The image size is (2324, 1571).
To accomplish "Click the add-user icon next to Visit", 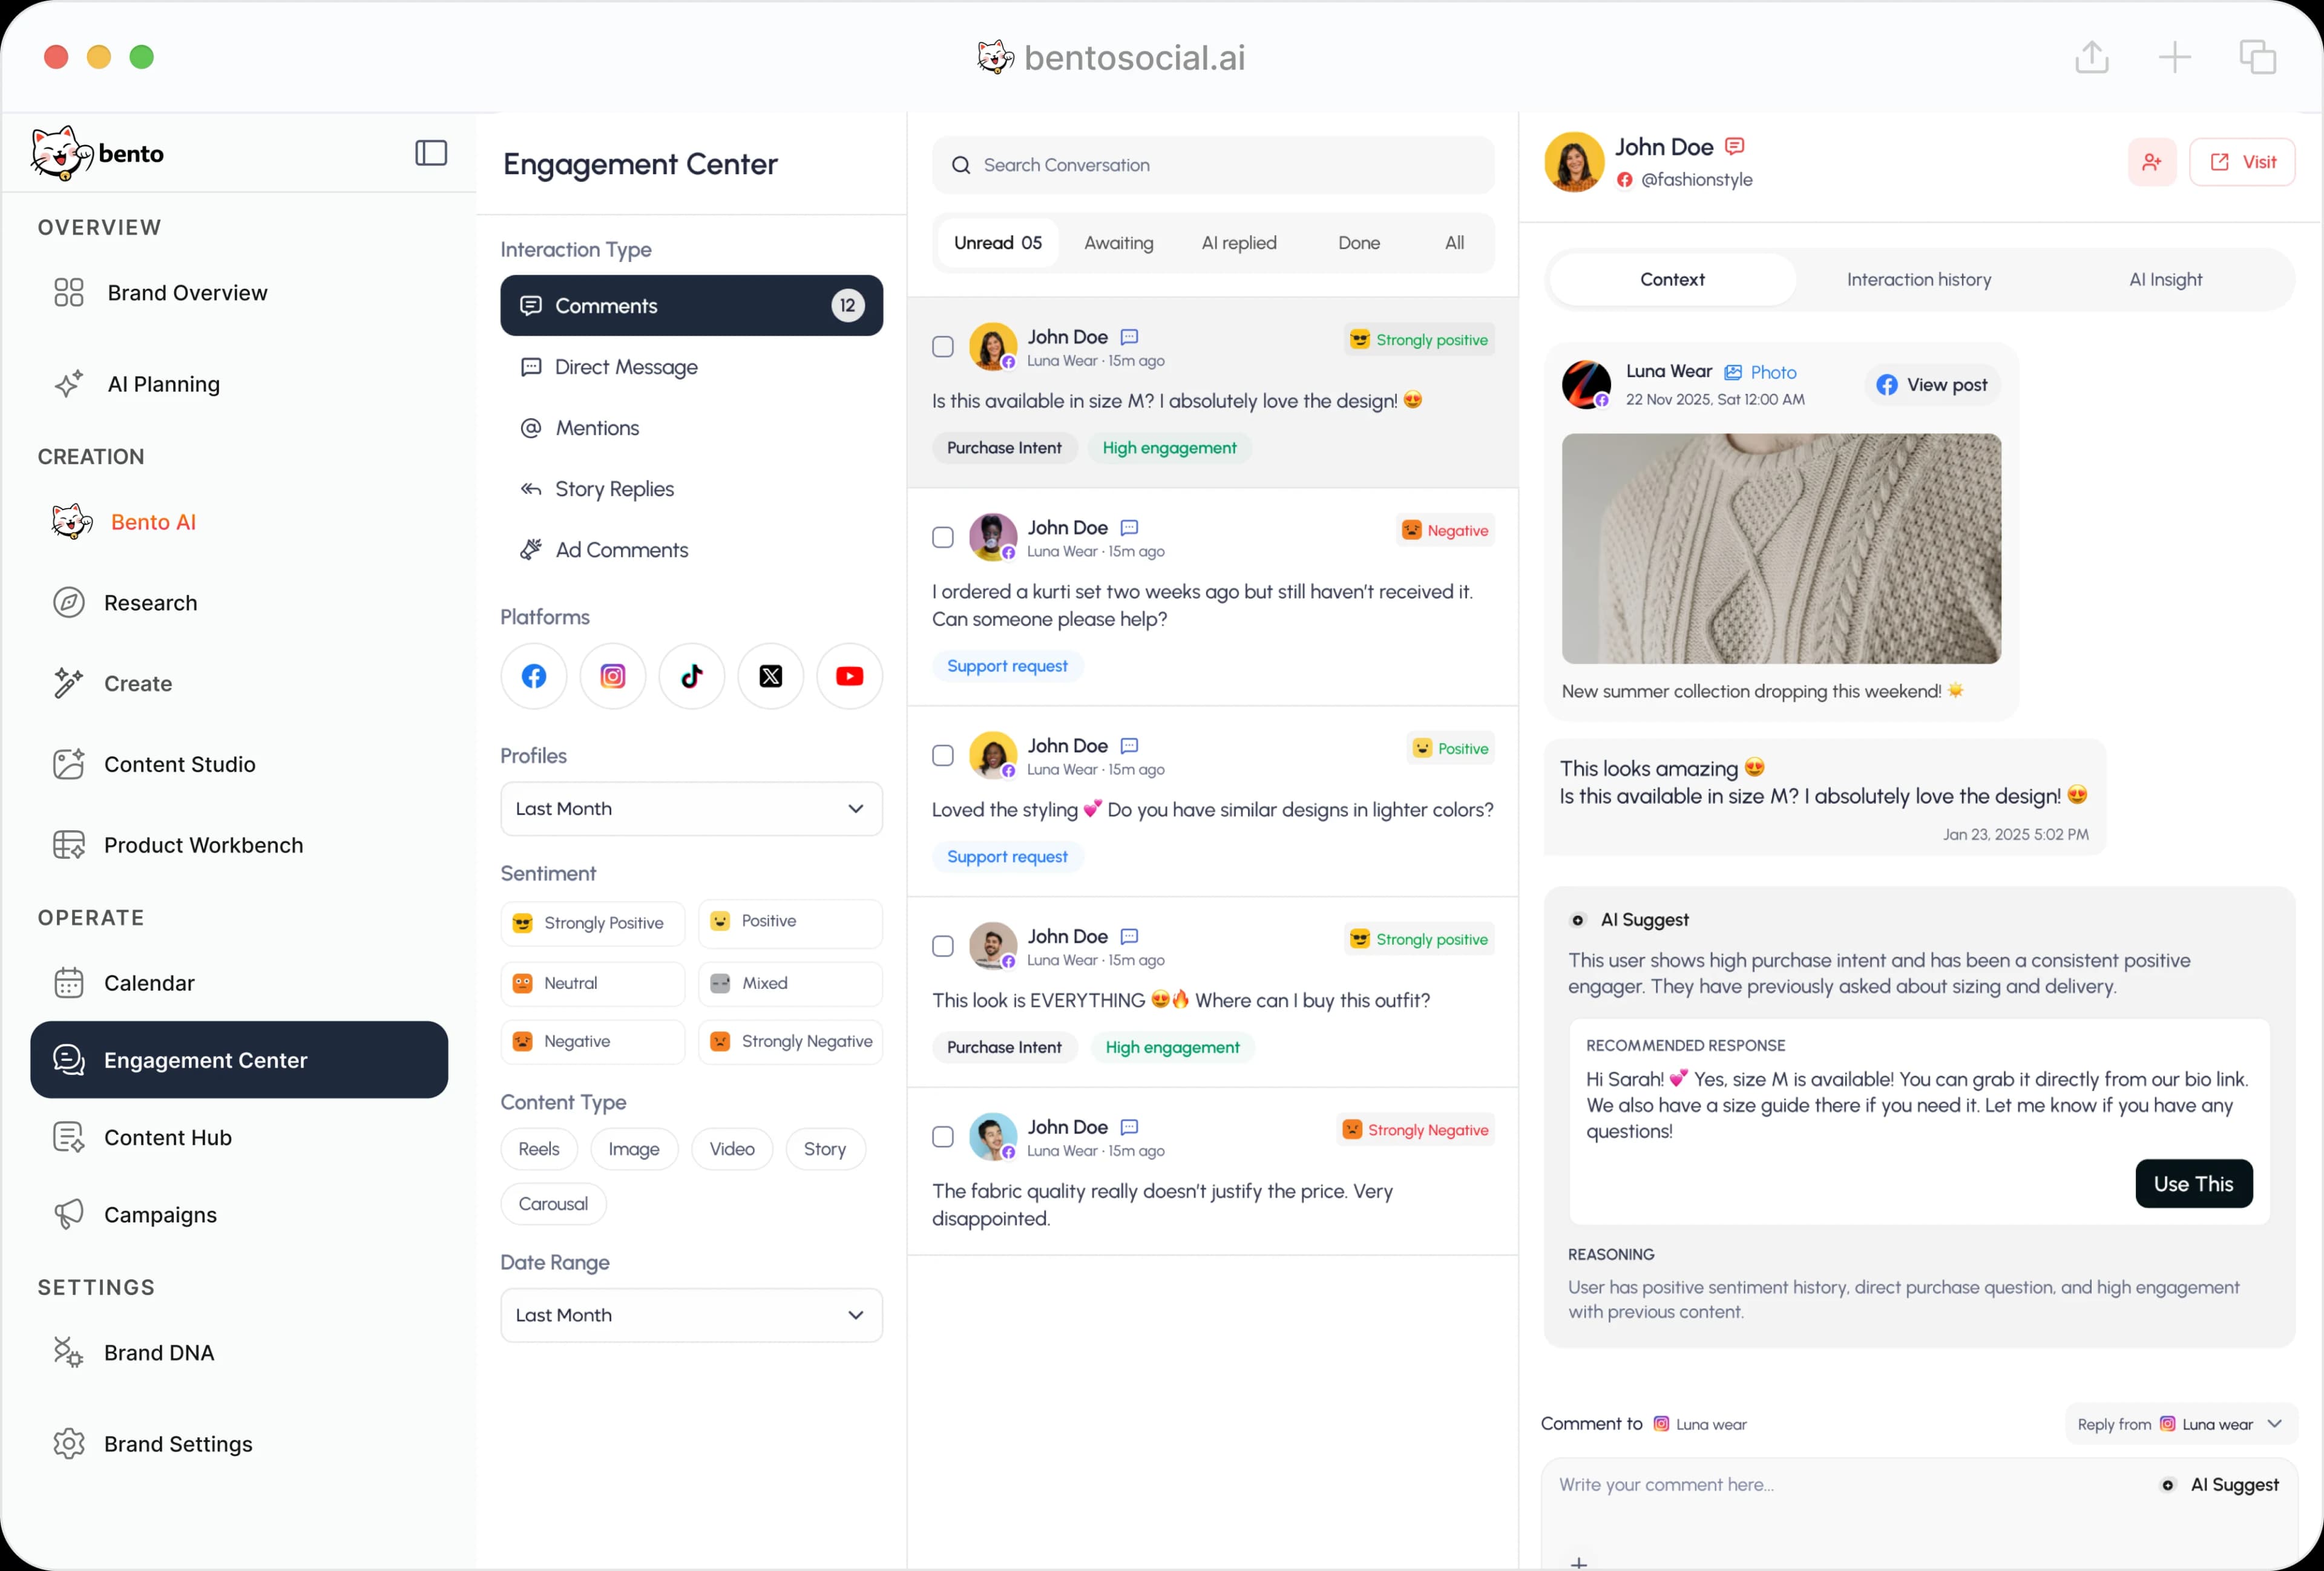I will point(2152,162).
